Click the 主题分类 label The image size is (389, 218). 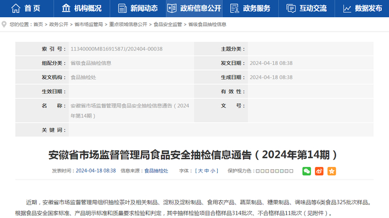pyautogui.click(x=233, y=49)
